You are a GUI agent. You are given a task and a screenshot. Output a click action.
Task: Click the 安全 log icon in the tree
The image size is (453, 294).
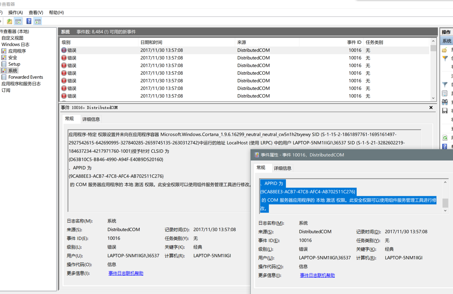pos(4,57)
